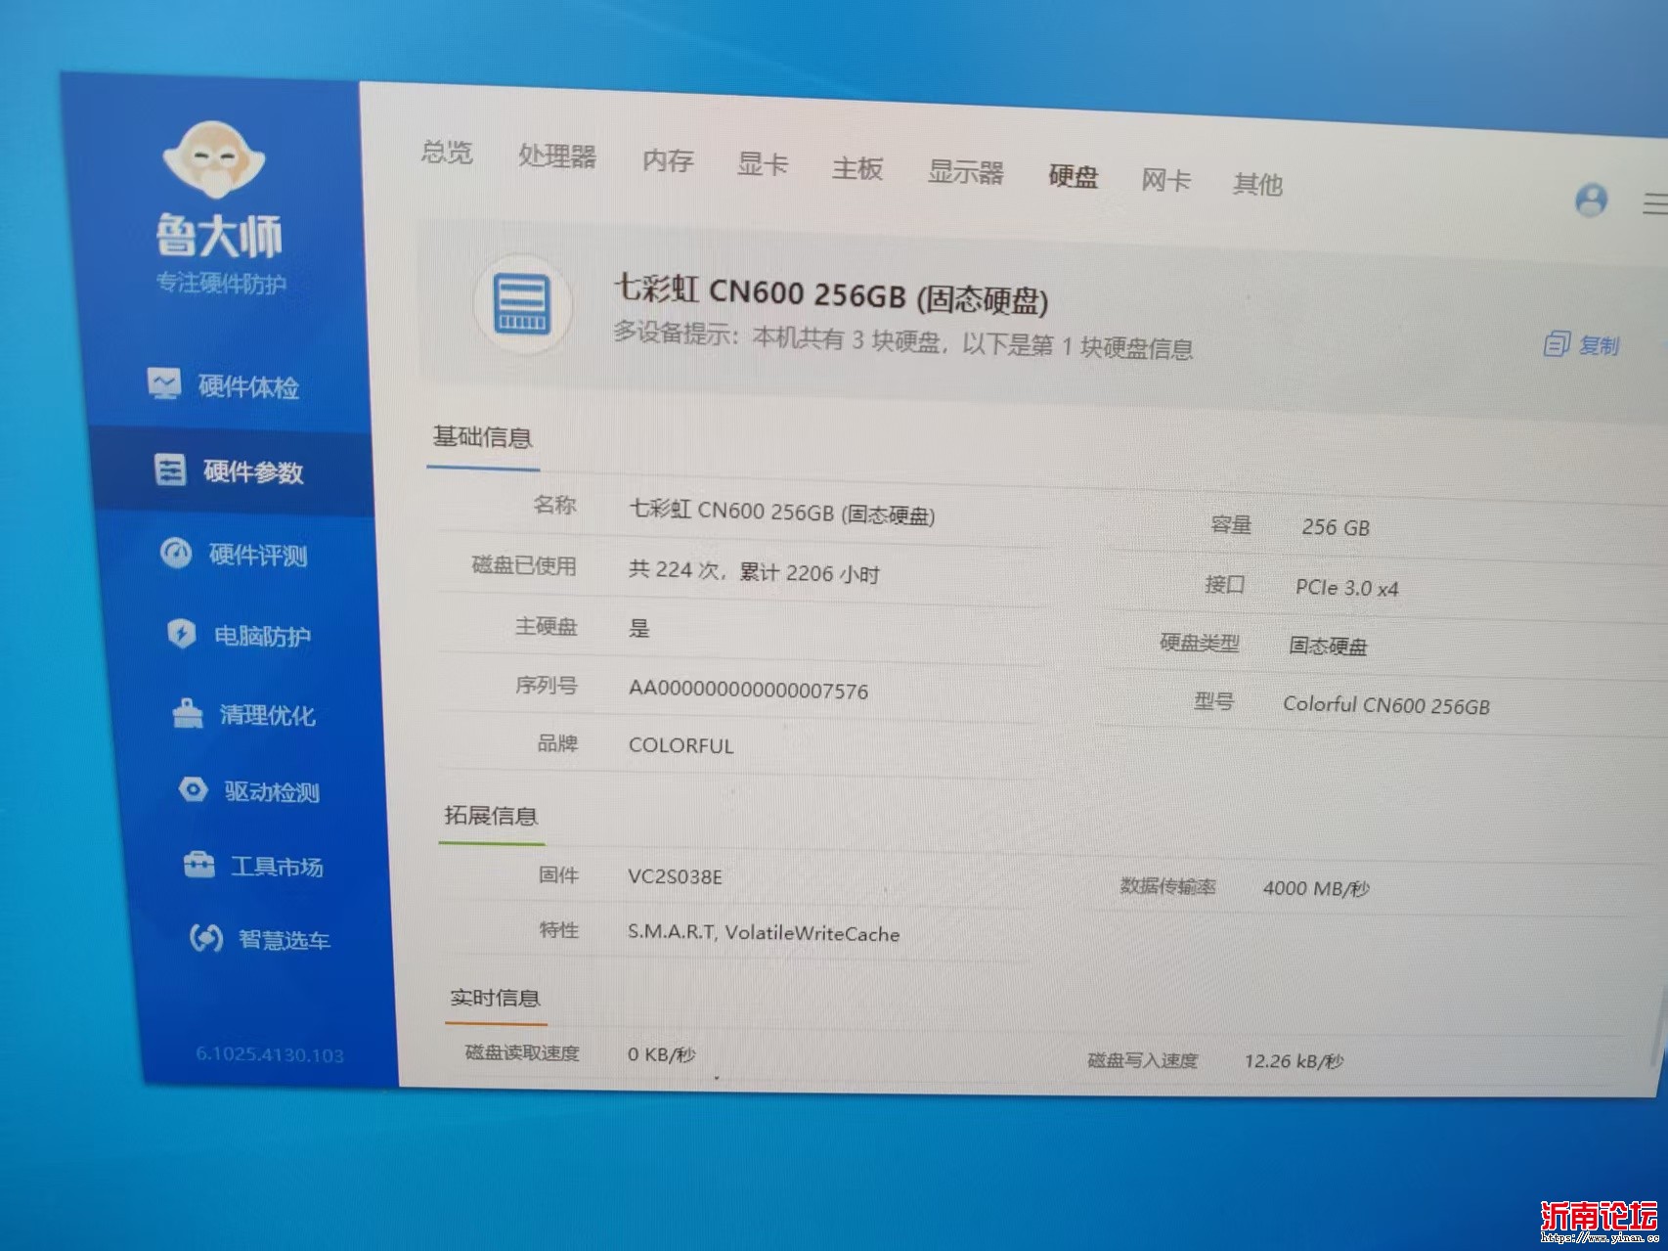This screenshot has height=1251, width=1668.
Task: Switch to the 总览 overview tab
Action: click(447, 153)
